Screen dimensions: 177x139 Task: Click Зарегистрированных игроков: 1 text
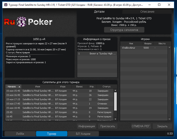[26, 62]
